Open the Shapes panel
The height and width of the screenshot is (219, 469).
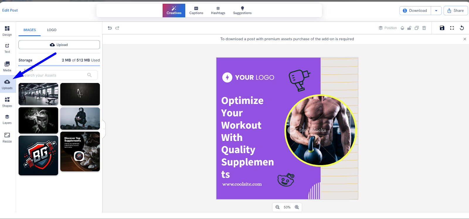(7, 102)
